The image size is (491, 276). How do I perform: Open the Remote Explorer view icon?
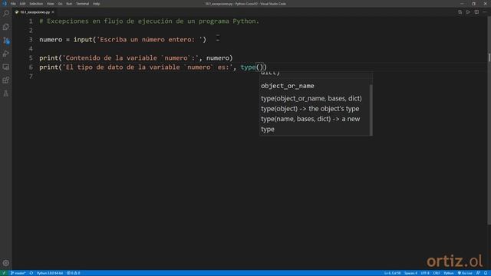tap(6, 67)
